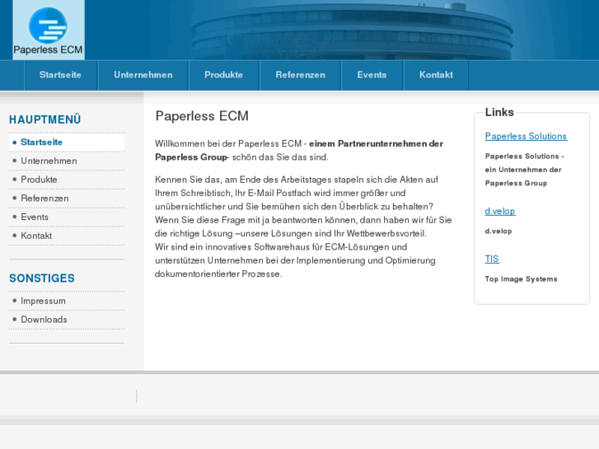Open Produkte in the top navigation bar
This screenshot has width=599, height=449.
pyautogui.click(x=224, y=75)
